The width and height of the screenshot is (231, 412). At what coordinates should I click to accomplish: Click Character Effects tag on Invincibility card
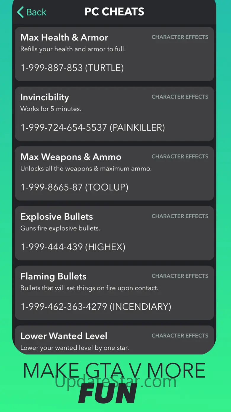coord(180,97)
